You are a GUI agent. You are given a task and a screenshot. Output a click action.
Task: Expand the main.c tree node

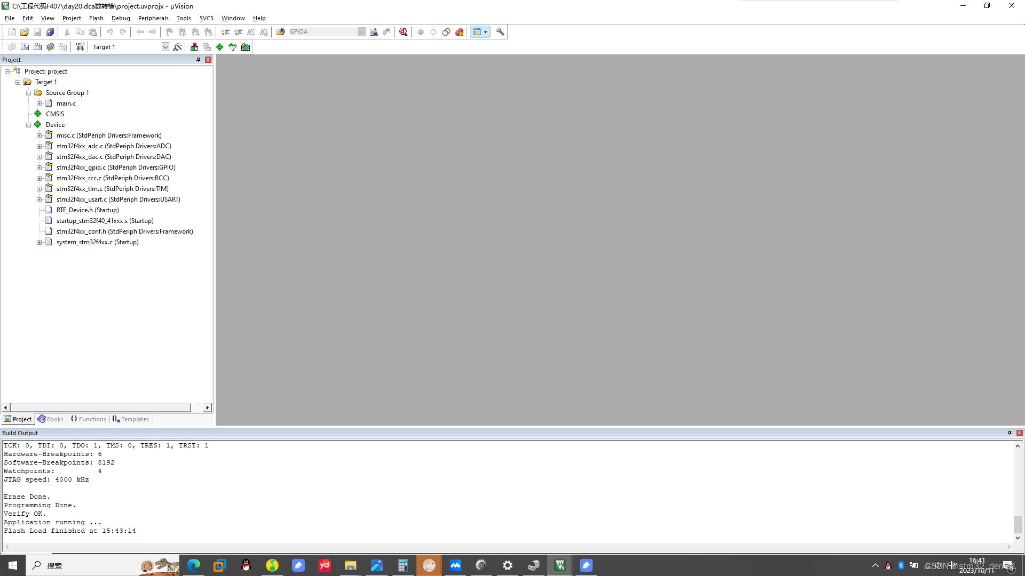click(39, 103)
